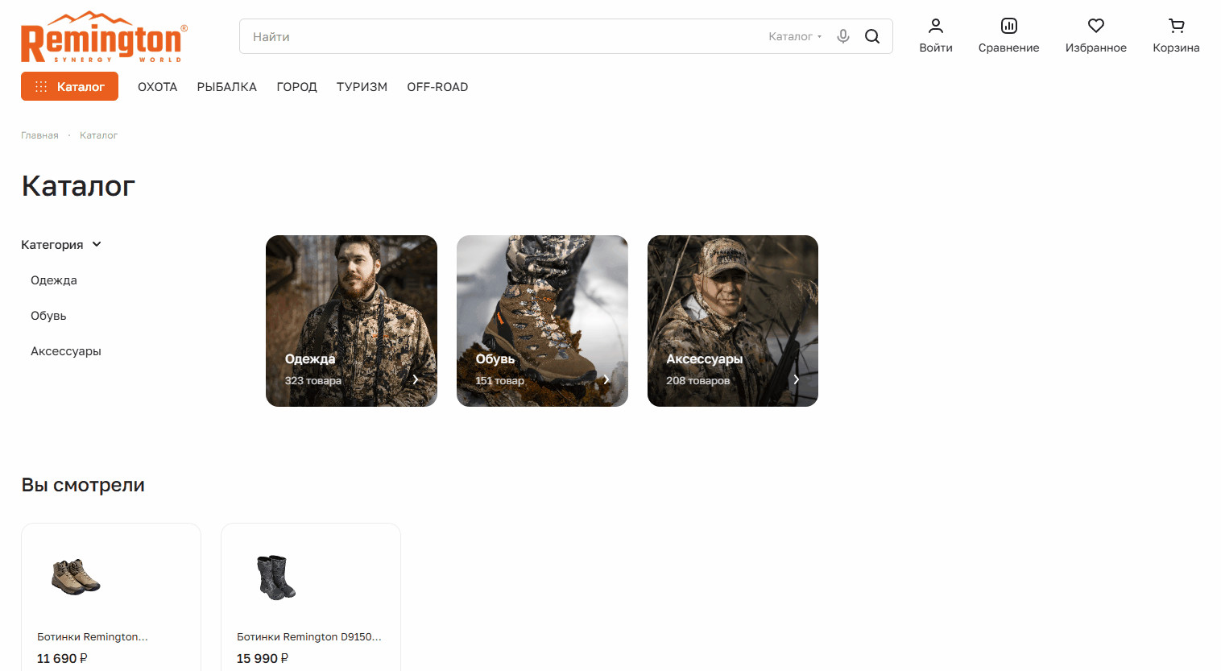Screen dimensions: 1221x671
Task: Open the Аксессуары category photo card
Action: click(x=733, y=321)
